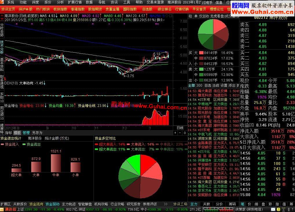
Task: Open the 扩展行情 menu
Action: [75, 2]
